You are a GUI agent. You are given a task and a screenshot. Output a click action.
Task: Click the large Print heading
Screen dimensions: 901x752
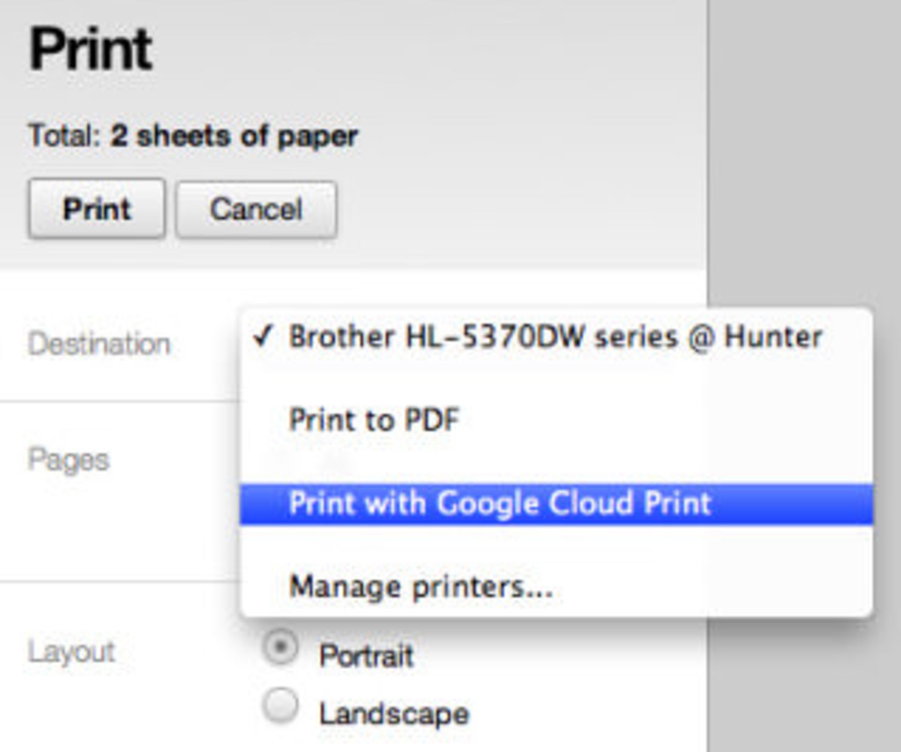[x=91, y=49]
